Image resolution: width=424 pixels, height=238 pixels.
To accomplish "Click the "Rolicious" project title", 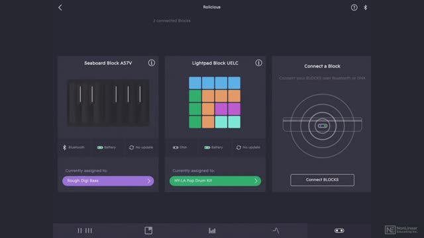I will point(212,7).
